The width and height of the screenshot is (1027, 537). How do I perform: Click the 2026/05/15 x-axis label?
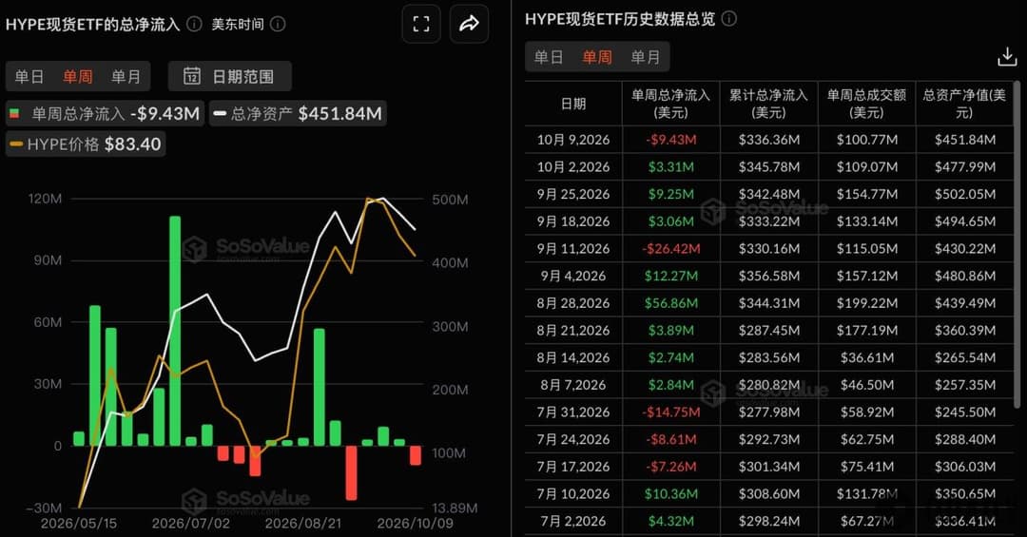pyautogui.click(x=79, y=524)
